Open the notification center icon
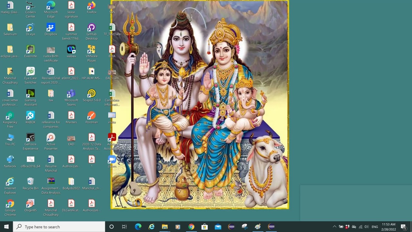412x232 pixels. [x=403, y=227]
